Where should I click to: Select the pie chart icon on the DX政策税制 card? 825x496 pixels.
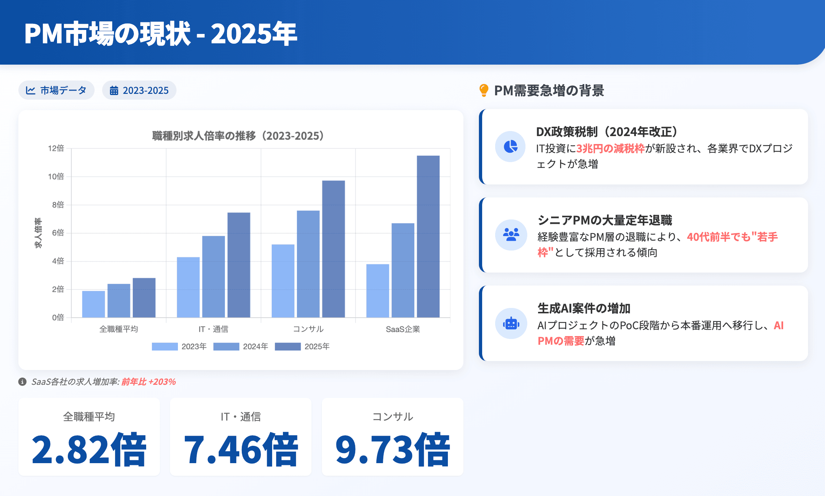pyautogui.click(x=510, y=147)
